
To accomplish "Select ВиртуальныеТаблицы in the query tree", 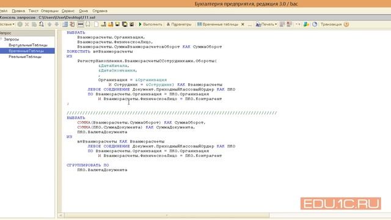I will pyautogui.click(x=28, y=45).
